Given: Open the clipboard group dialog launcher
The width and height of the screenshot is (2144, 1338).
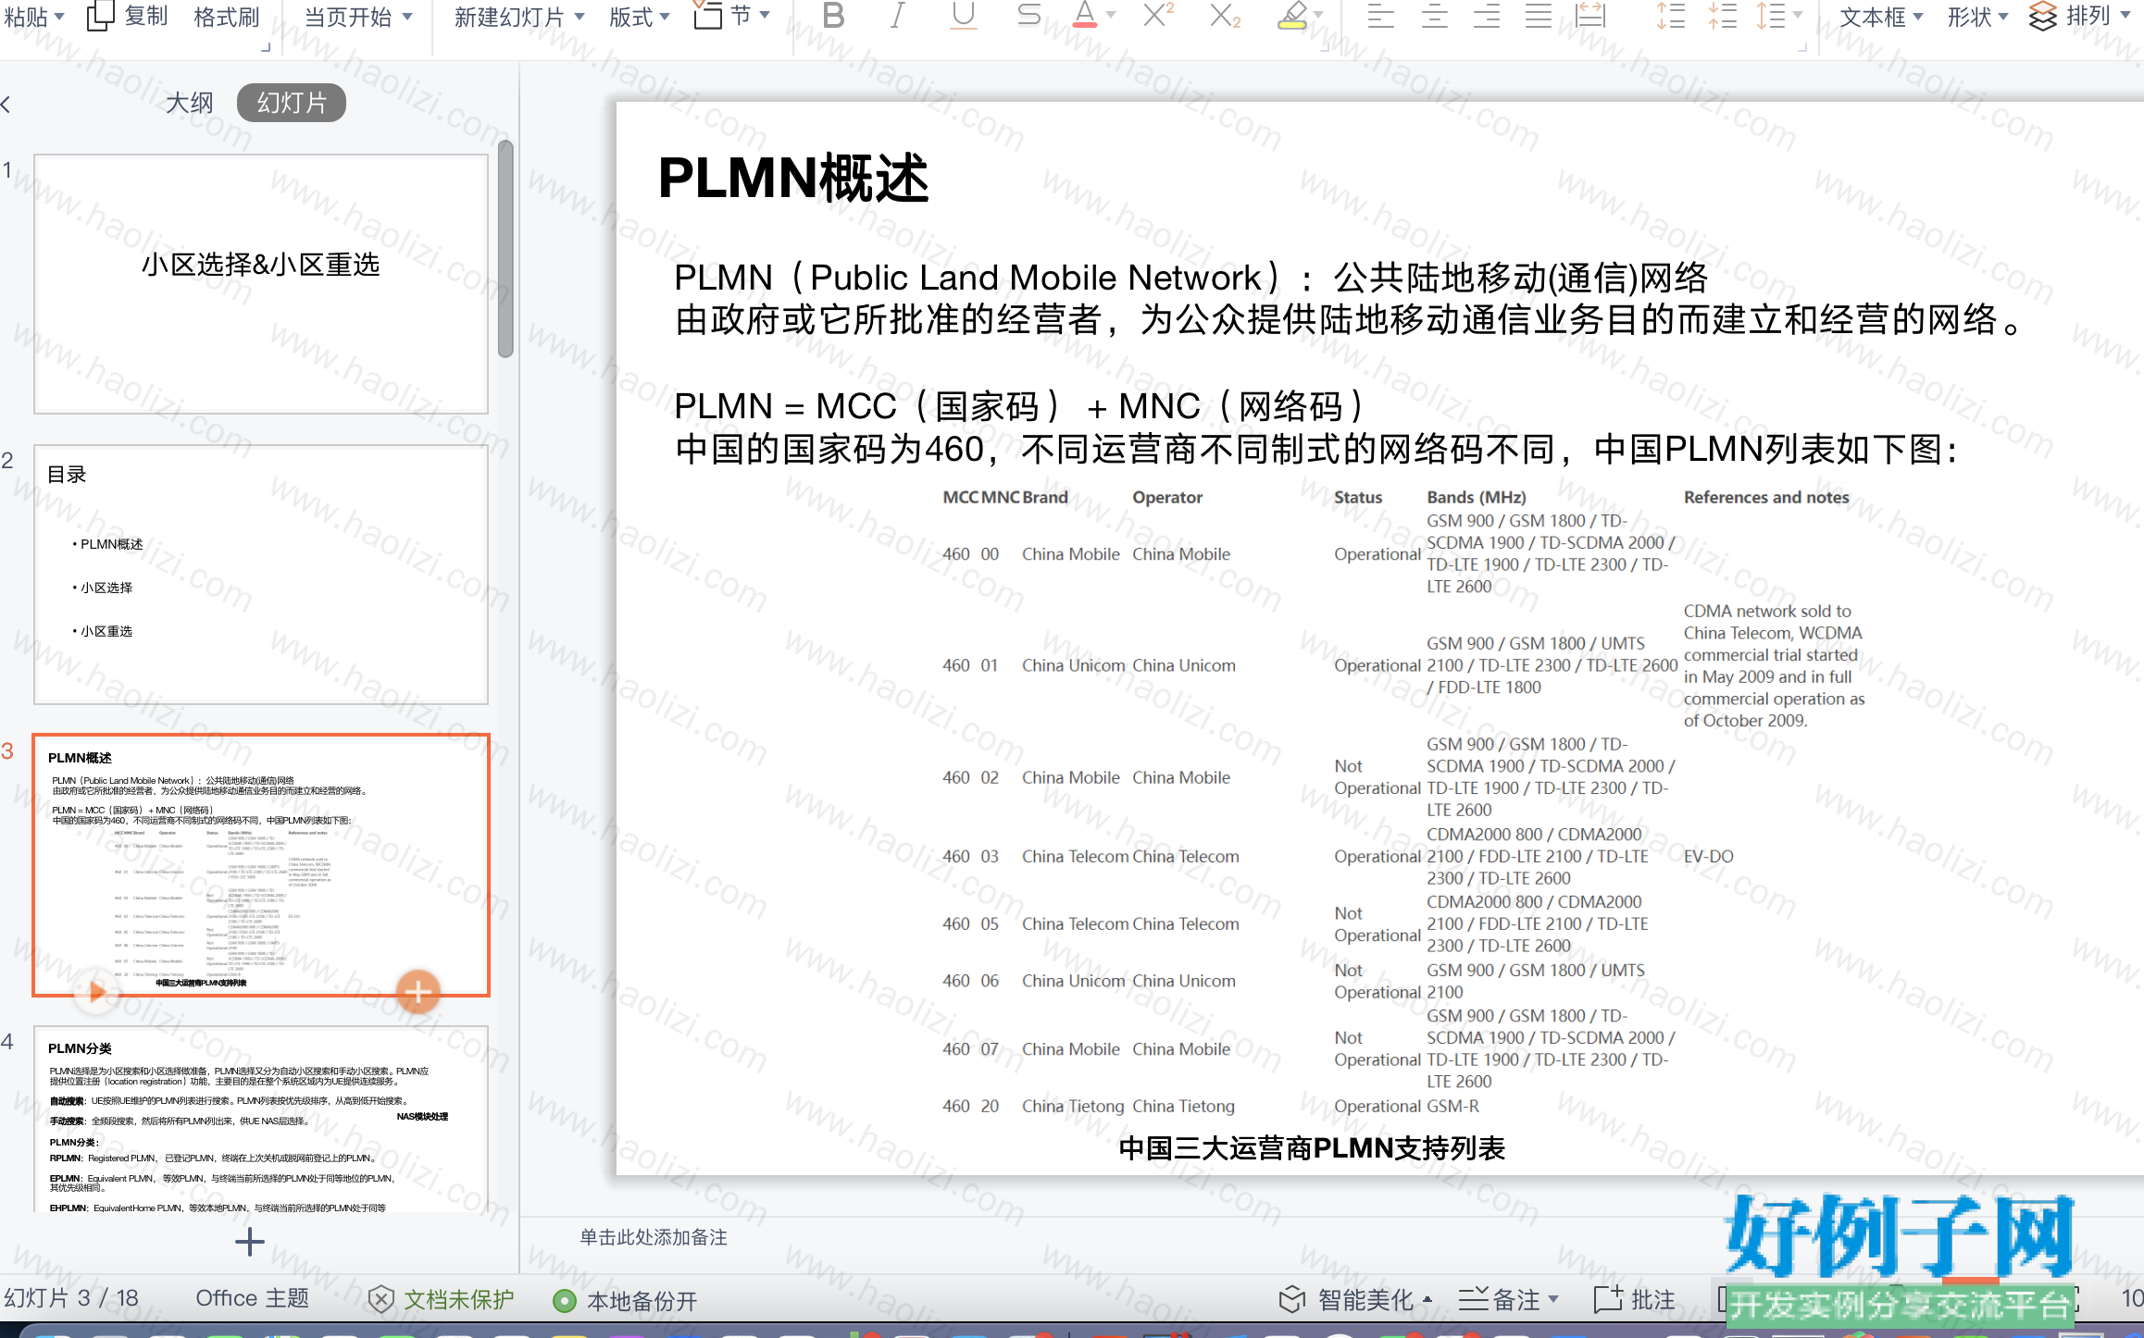Looking at the screenshot, I should click(267, 46).
